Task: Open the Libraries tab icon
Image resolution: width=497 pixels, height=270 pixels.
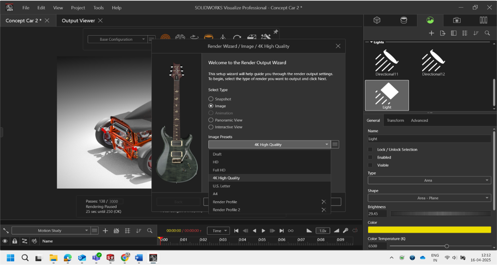Action: [x=483, y=20]
